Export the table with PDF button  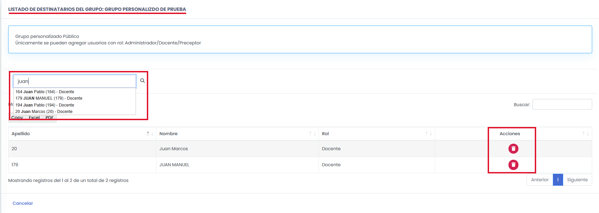point(50,118)
